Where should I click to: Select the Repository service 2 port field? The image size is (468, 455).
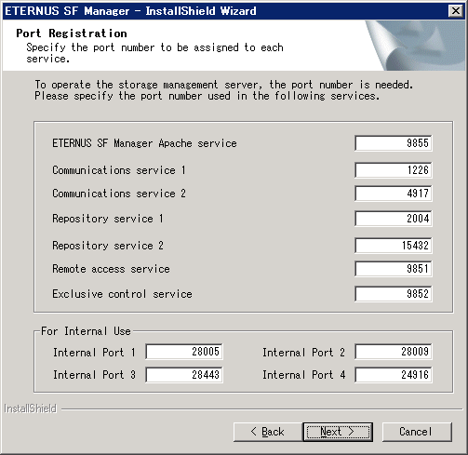coord(394,246)
